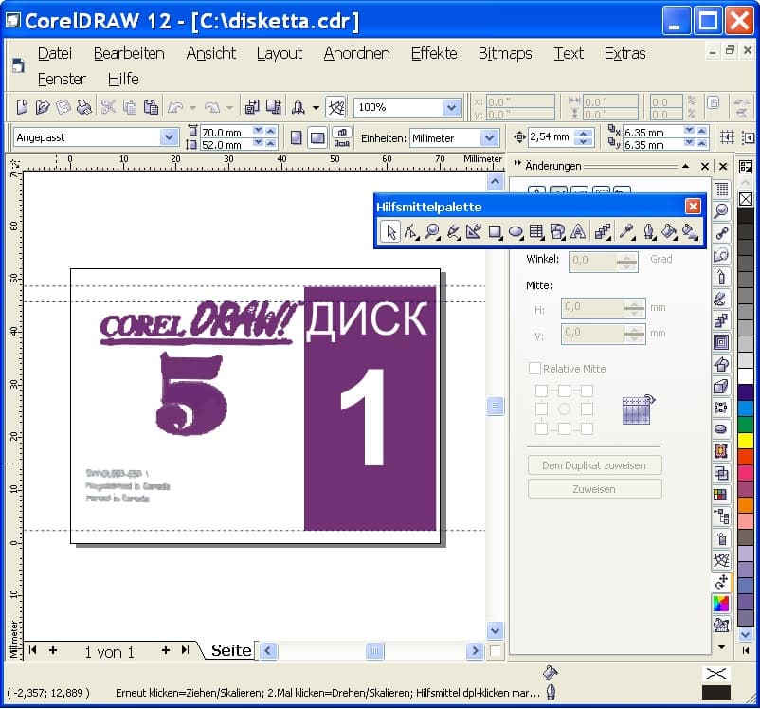Select landscape page orientation button

[317, 138]
